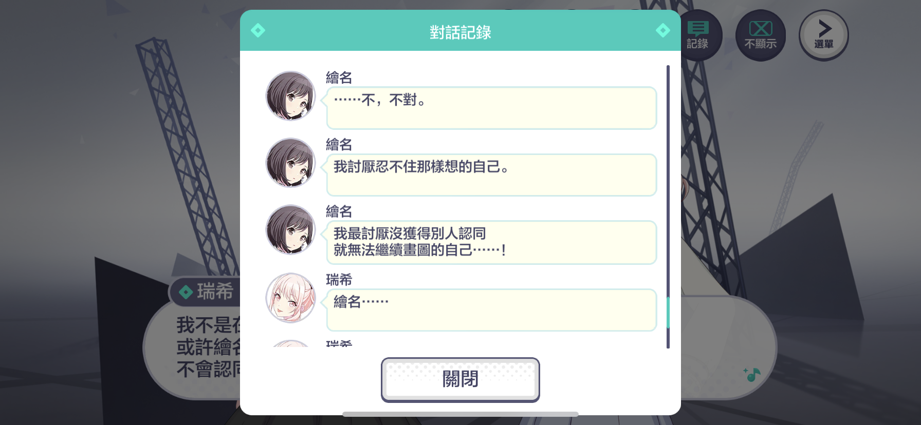Click the teal scrollbar thumb in the log
921x425 pixels.
click(x=668, y=313)
